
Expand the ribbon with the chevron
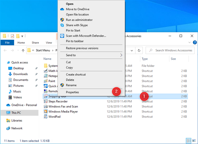[189, 42]
